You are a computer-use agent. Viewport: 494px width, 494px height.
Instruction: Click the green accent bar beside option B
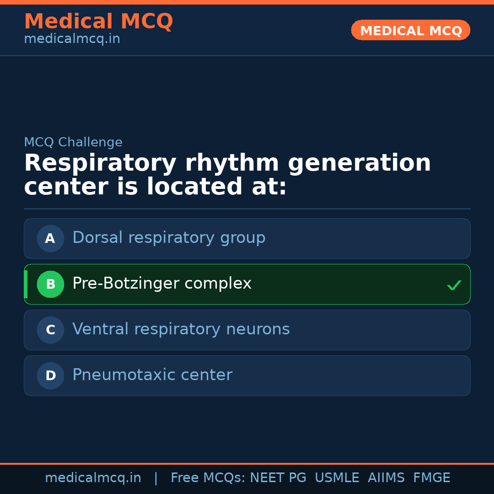(x=26, y=284)
